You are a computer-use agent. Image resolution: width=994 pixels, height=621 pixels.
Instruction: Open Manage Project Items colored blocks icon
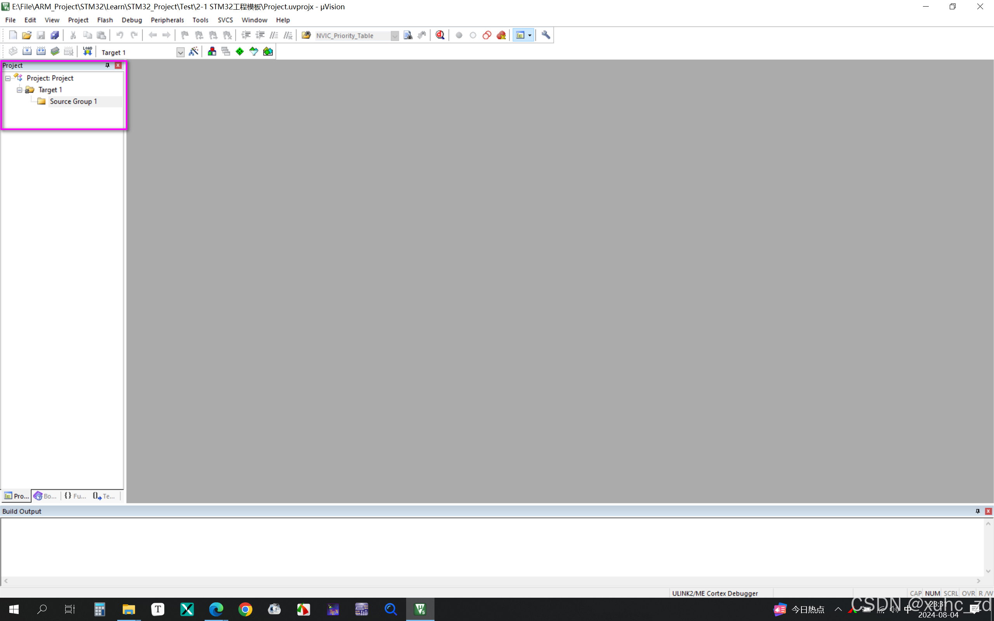click(x=212, y=51)
